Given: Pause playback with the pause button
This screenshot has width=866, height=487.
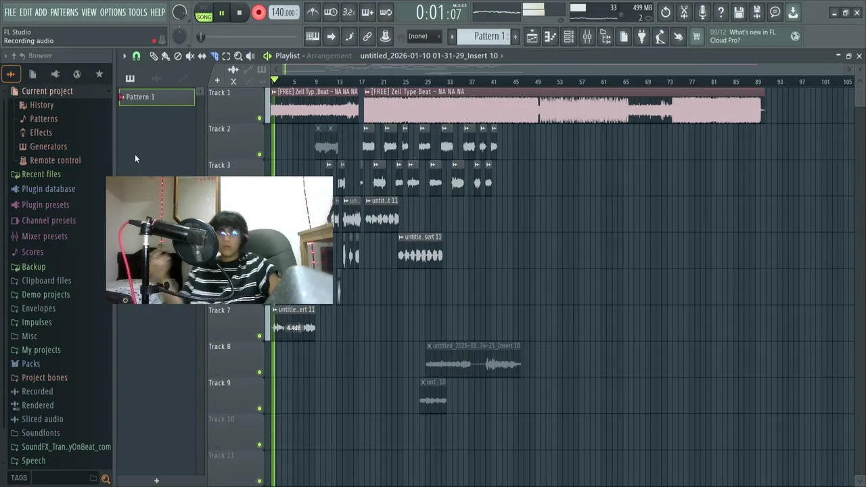Looking at the screenshot, I should [221, 13].
